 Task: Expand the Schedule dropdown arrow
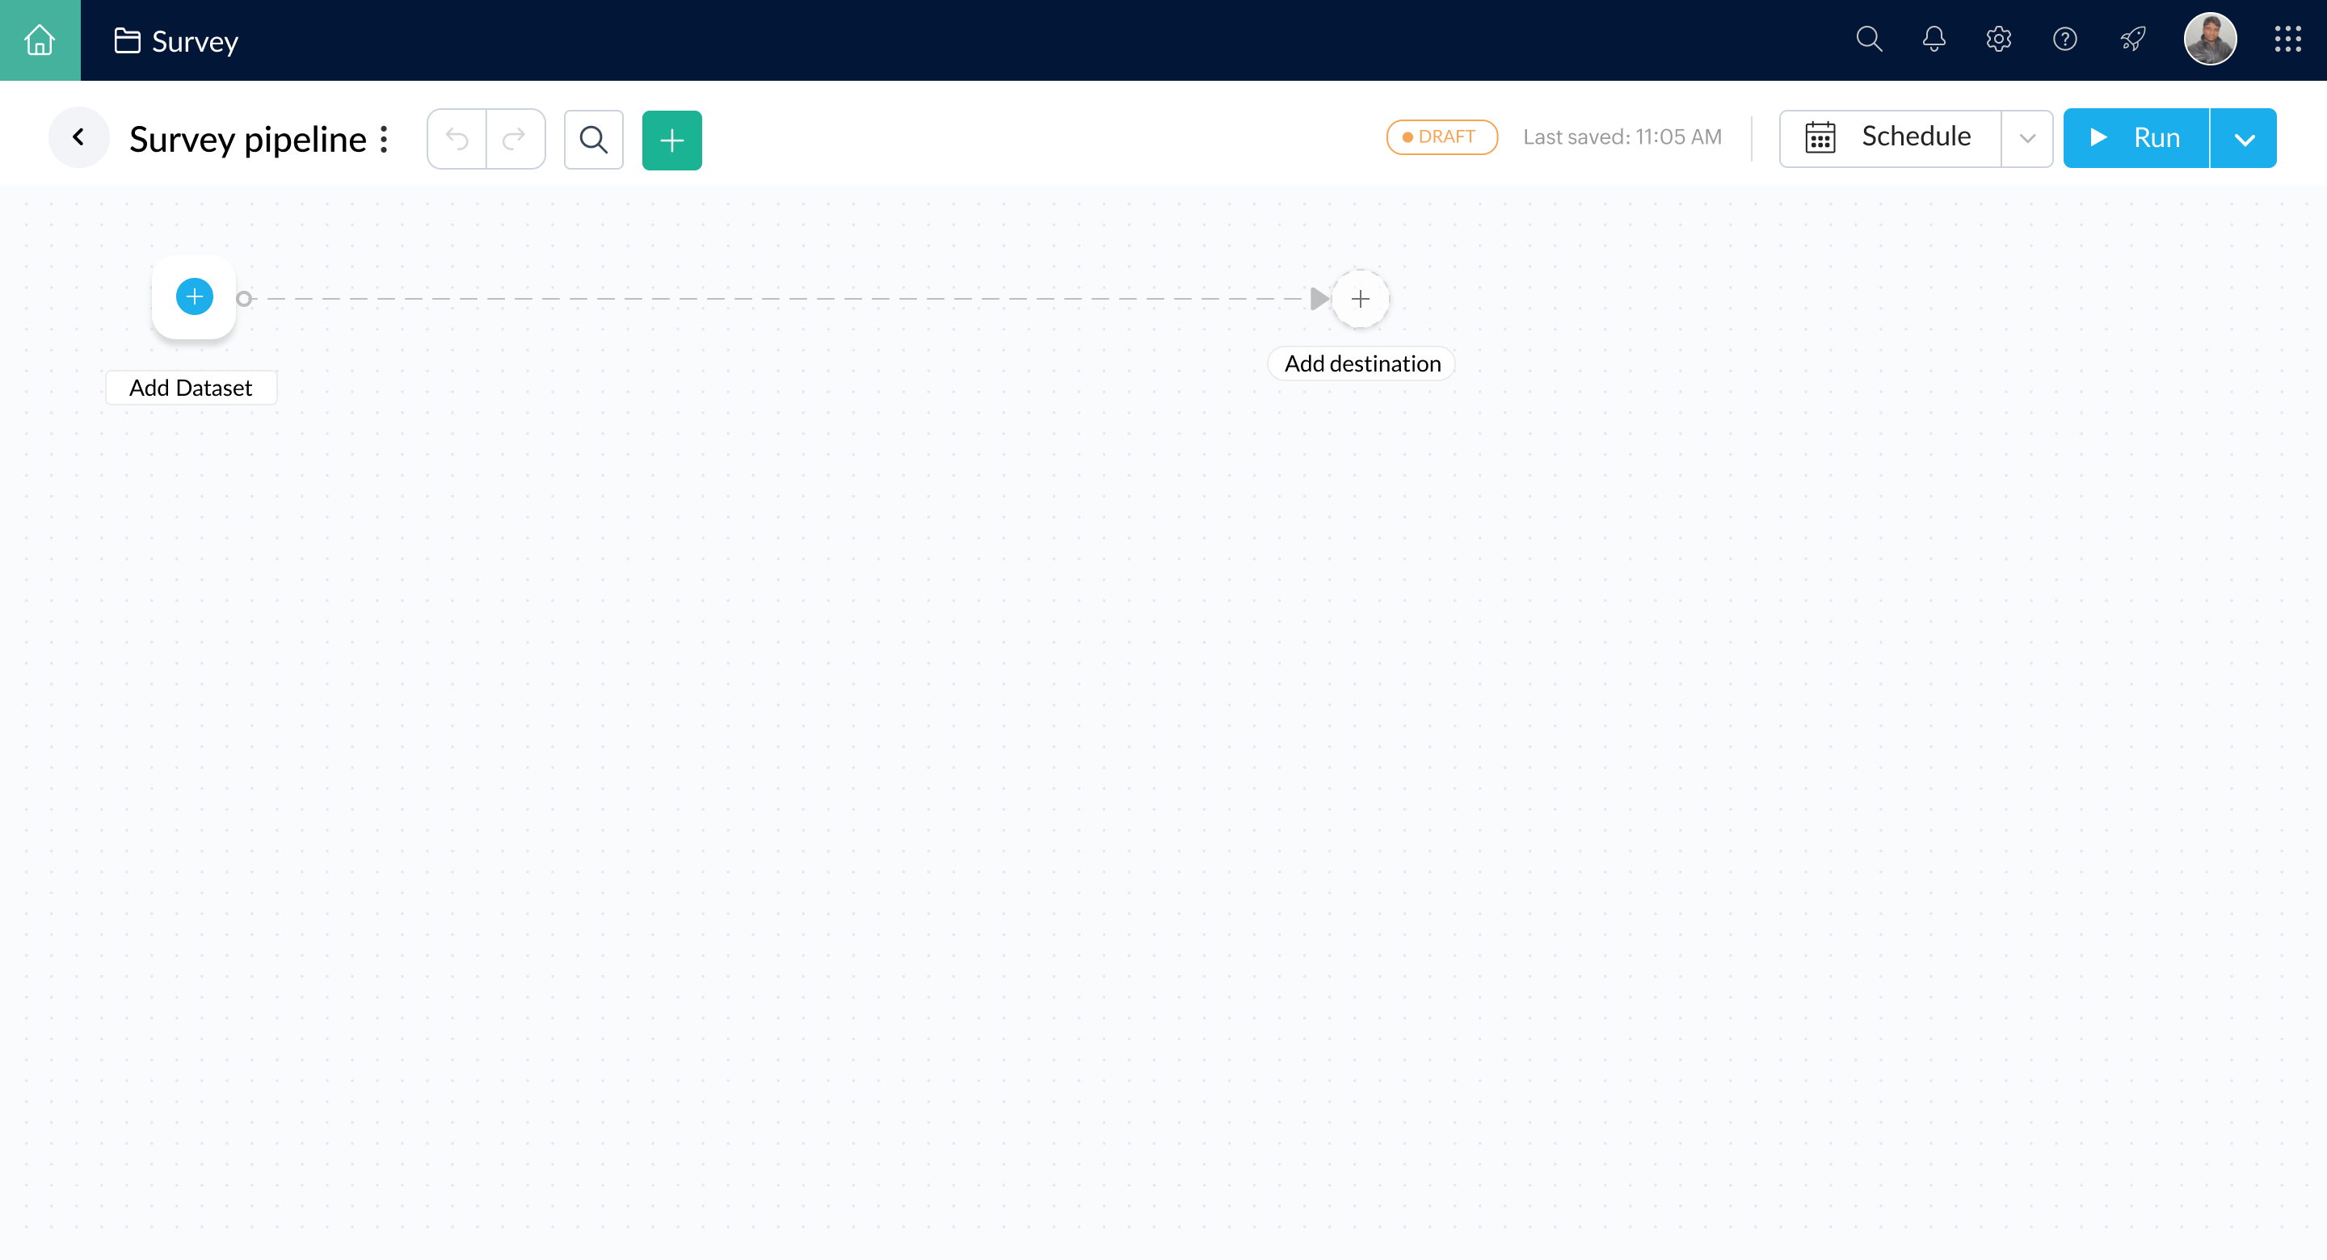pos(2027,138)
